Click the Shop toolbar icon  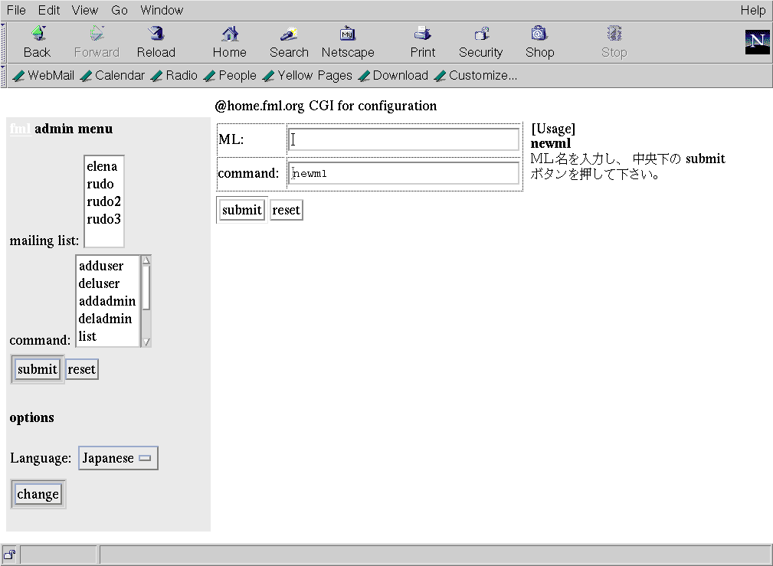pyautogui.click(x=539, y=34)
